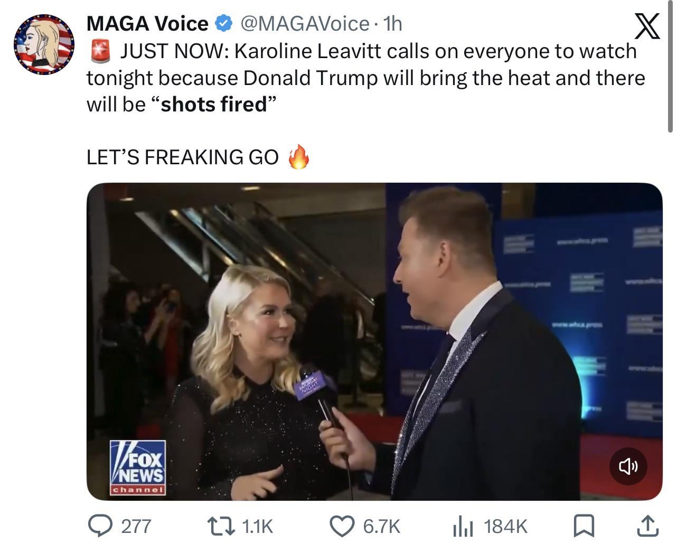Click the MAGA Voice display name

(147, 23)
